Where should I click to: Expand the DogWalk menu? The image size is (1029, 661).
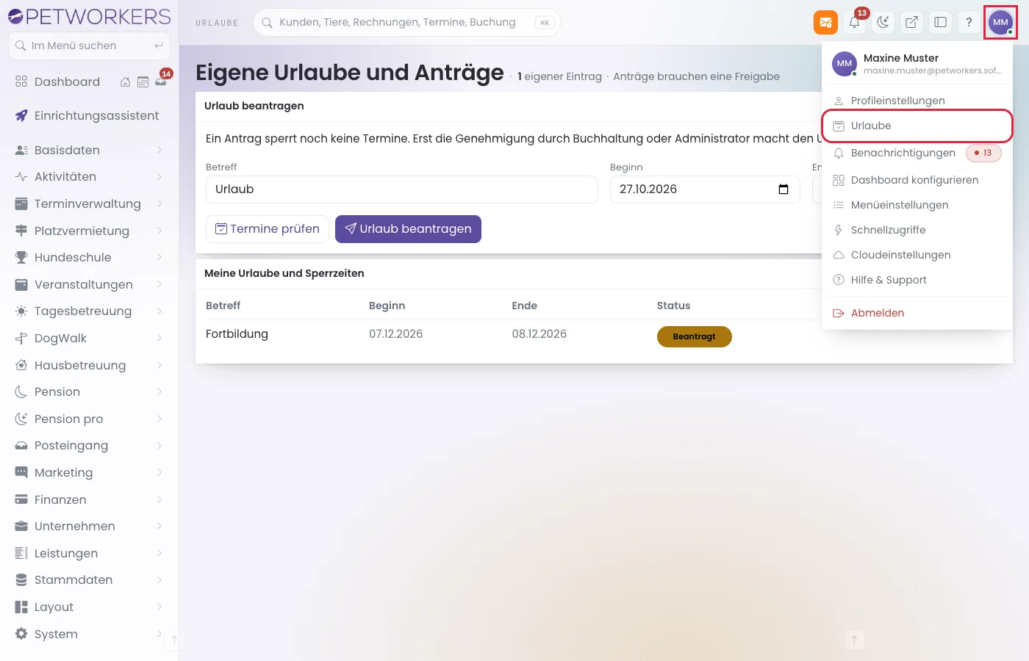coord(89,338)
